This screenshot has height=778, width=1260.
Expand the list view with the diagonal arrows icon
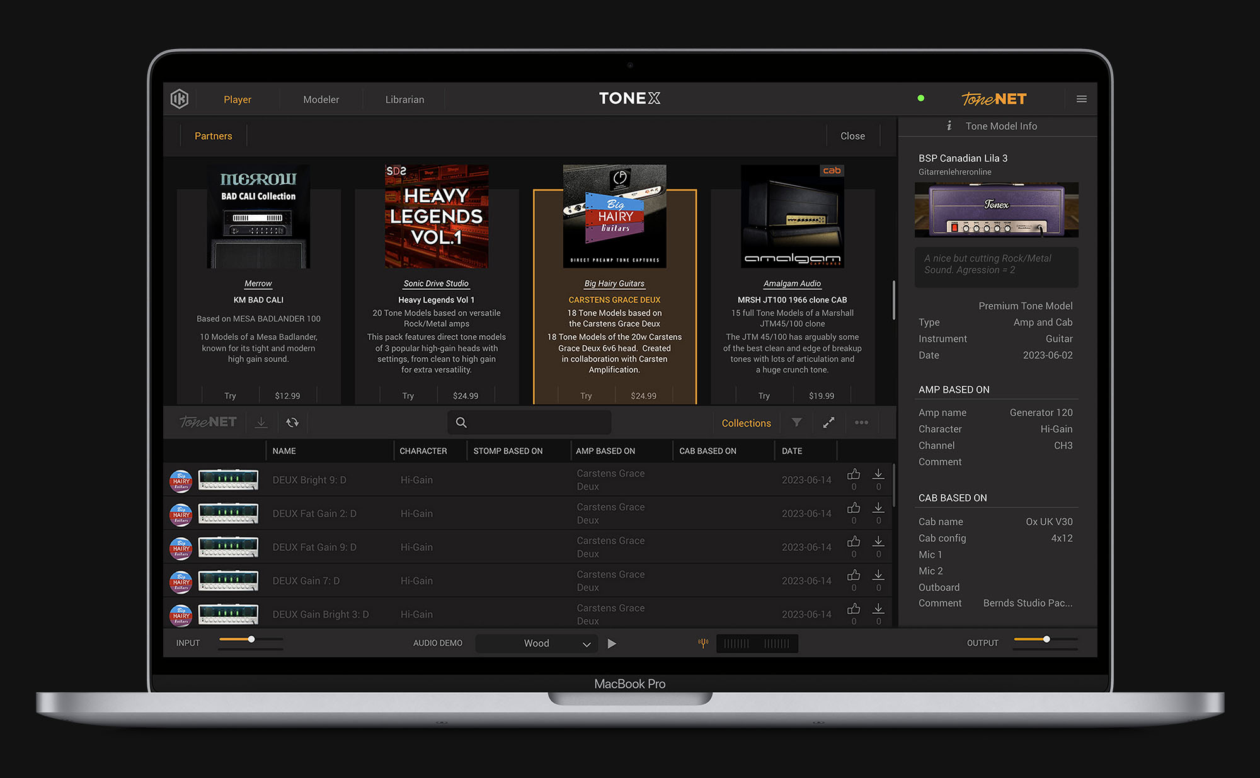pyautogui.click(x=828, y=423)
